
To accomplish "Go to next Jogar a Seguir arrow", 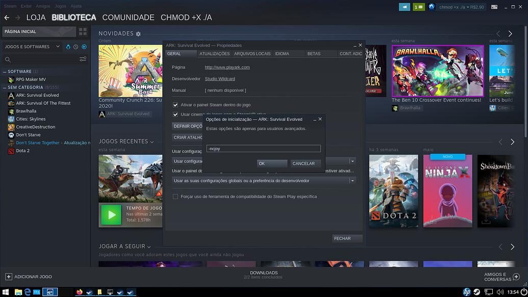I will (512, 247).
